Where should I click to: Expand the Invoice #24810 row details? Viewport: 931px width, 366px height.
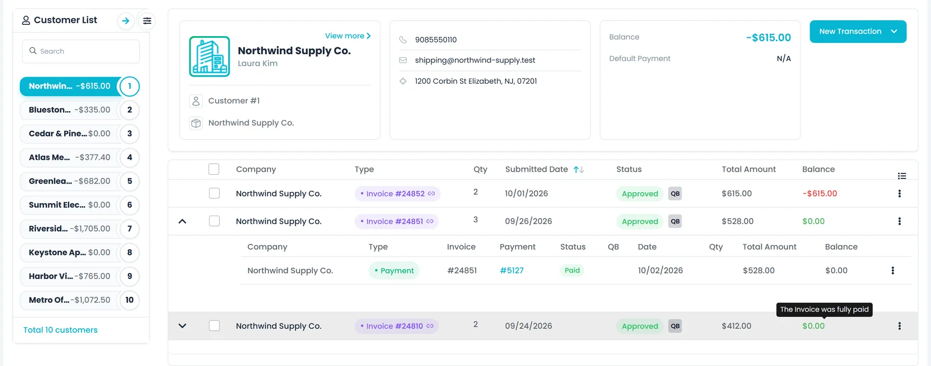182,326
